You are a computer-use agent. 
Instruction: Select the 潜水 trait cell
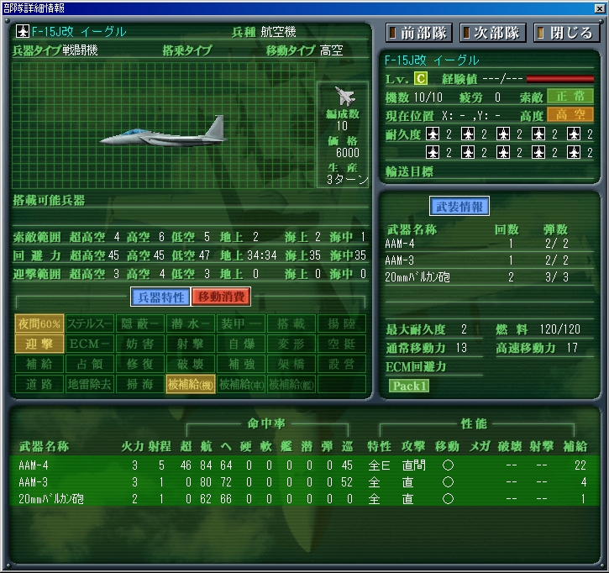click(x=191, y=323)
